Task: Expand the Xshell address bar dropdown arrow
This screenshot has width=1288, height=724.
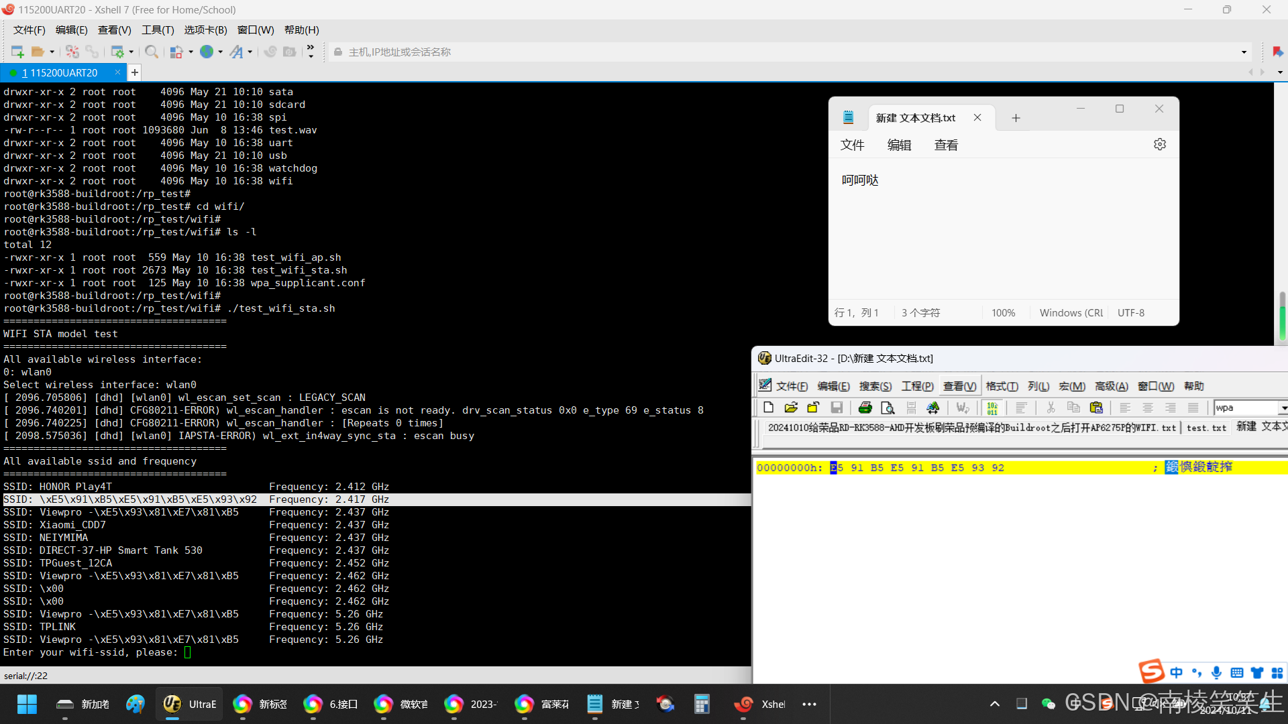Action: (1244, 52)
